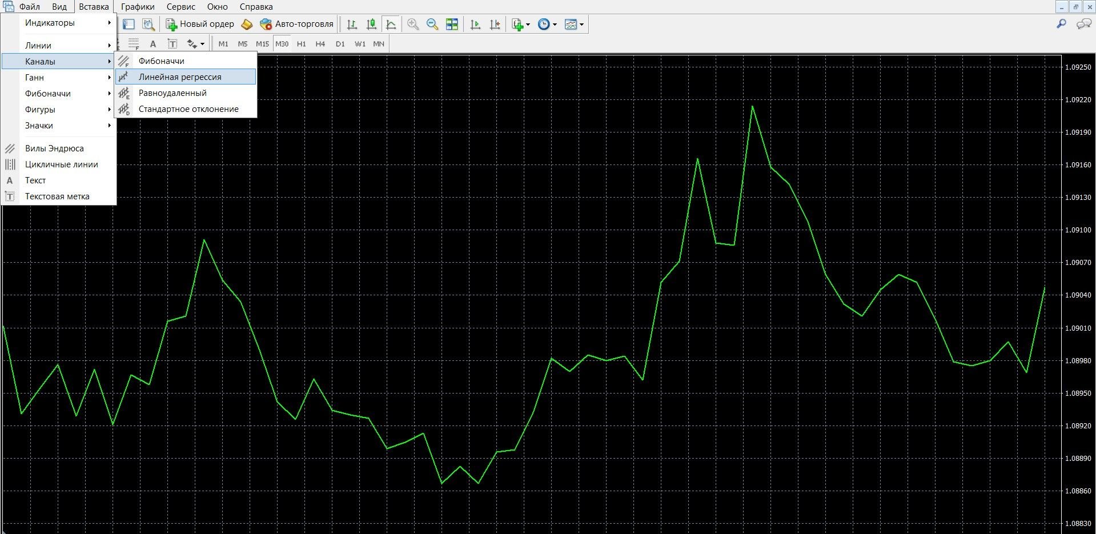Choose Равноудаленный channel
Viewport: 1096px width, 534px height.
[x=186, y=93]
